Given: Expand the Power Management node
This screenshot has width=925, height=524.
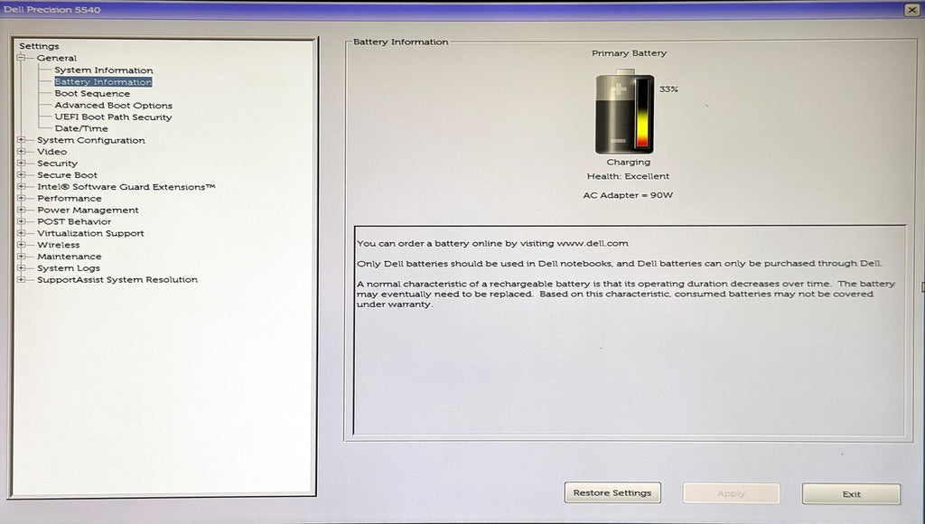Looking at the screenshot, I should point(20,210).
